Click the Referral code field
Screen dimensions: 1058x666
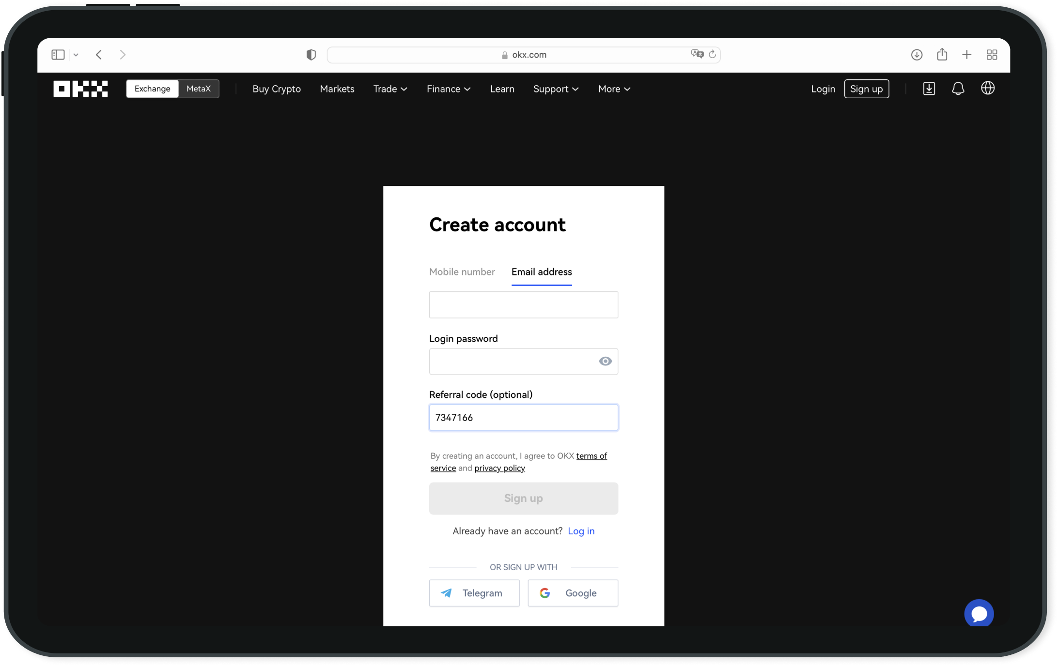524,418
